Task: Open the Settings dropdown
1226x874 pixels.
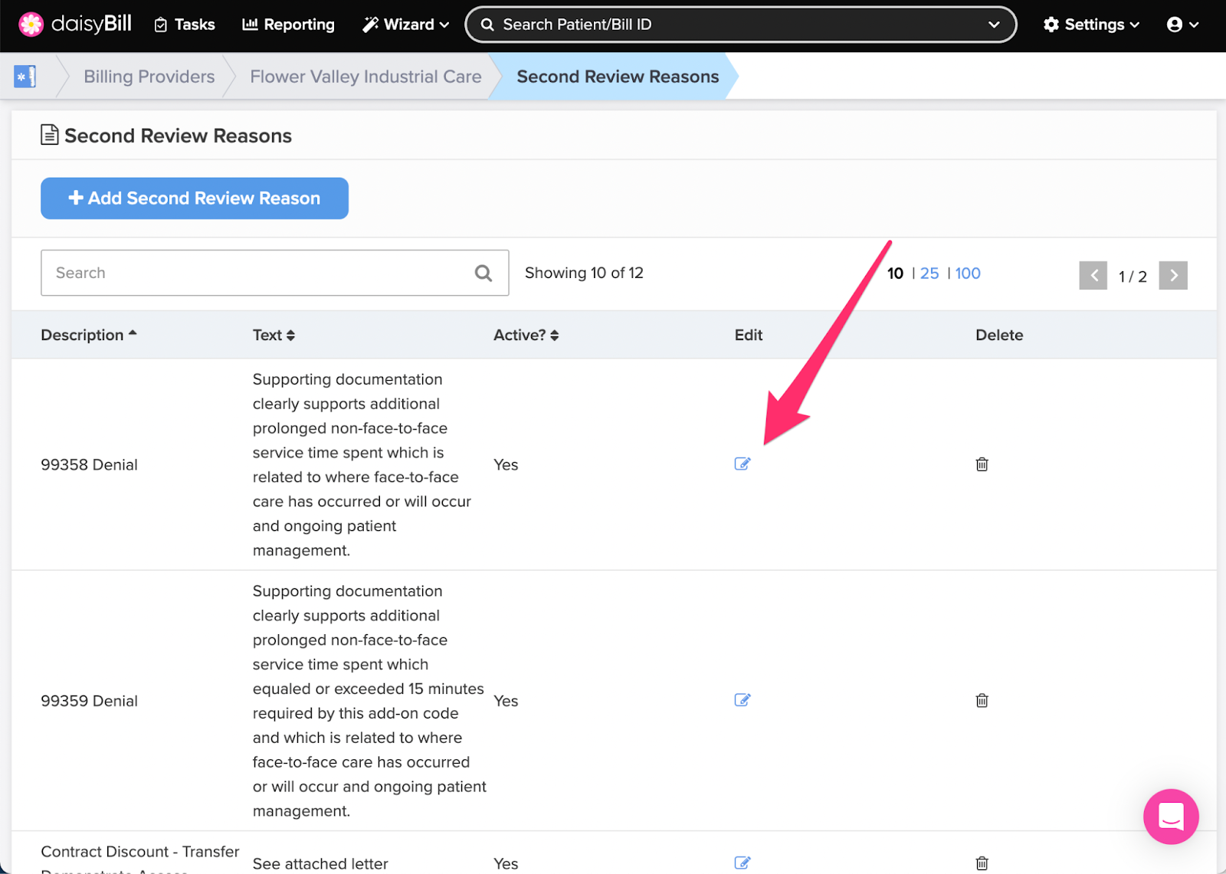Action: pos(1091,25)
